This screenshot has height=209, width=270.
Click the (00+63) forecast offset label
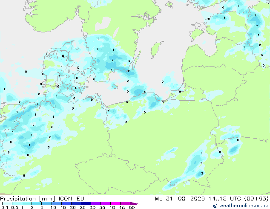click(x=256, y=199)
